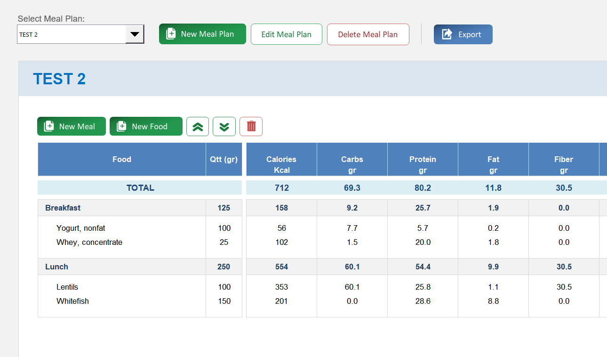
Task: Click the New Meal Plan button
Action: click(x=202, y=34)
